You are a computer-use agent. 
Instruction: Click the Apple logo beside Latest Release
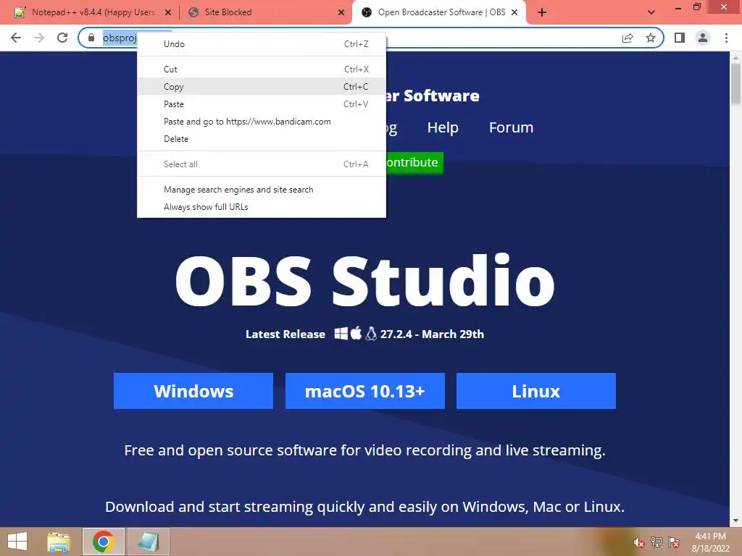coord(356,333)
